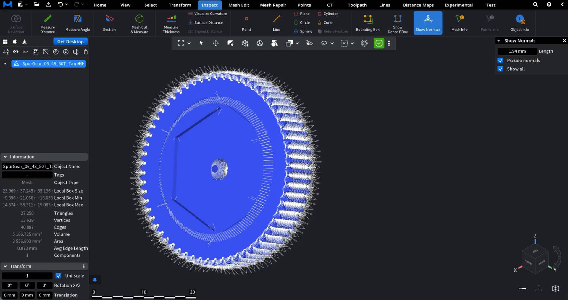This screenshot has height=300, width=568.
Task: Deactivate the Show Normals tool
Action: [x=428, y=23]
